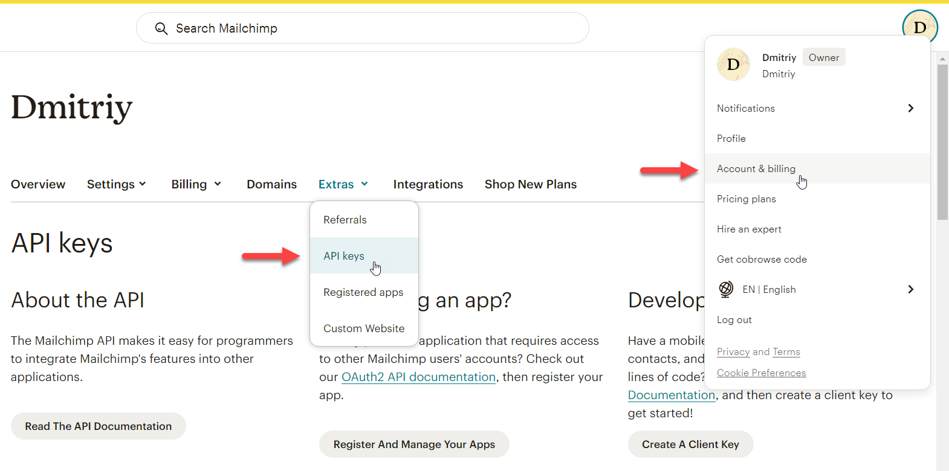Click the globe language icon
The width and height of the screenshot is (949, 471).
[x=726, y=289]
